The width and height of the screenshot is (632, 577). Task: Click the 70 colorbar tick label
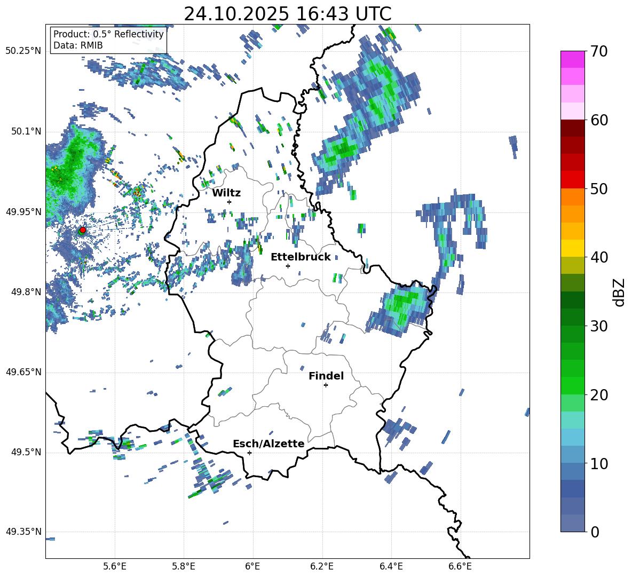[x=598, y=52]
